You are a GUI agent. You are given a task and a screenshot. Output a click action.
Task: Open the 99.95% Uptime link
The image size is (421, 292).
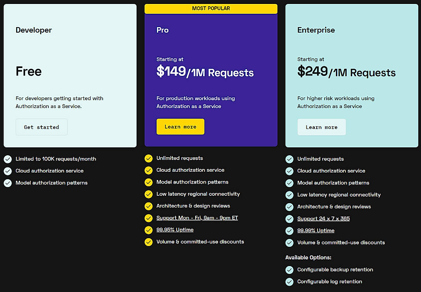[x=175, y=230]
